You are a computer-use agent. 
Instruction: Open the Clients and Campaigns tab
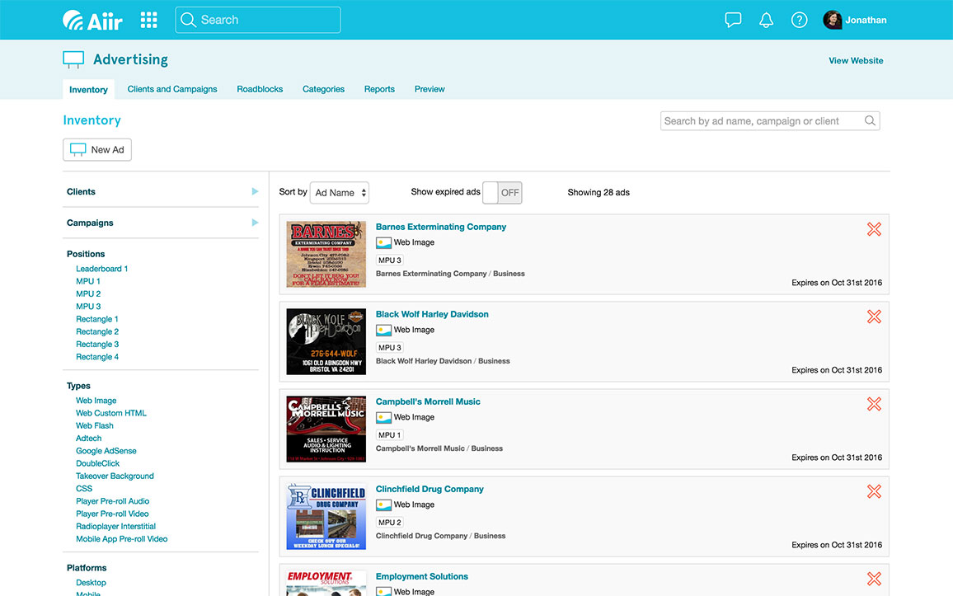[172, 89]
